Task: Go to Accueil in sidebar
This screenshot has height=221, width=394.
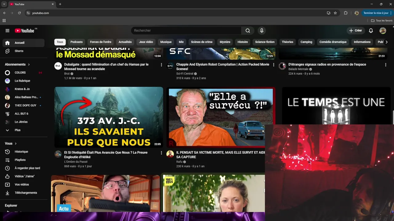Action: (x=23, y=43)
